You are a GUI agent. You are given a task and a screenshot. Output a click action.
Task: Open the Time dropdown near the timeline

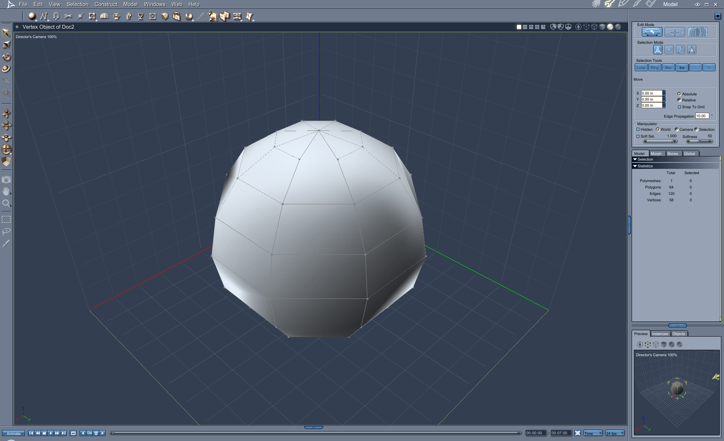coord(593,433)
